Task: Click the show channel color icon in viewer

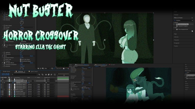Action: (68, 68)
